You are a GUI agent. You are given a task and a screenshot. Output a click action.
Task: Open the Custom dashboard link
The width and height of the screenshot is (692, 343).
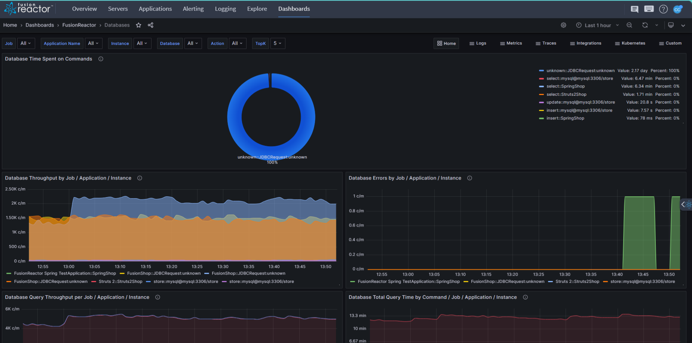click(670, 43)
